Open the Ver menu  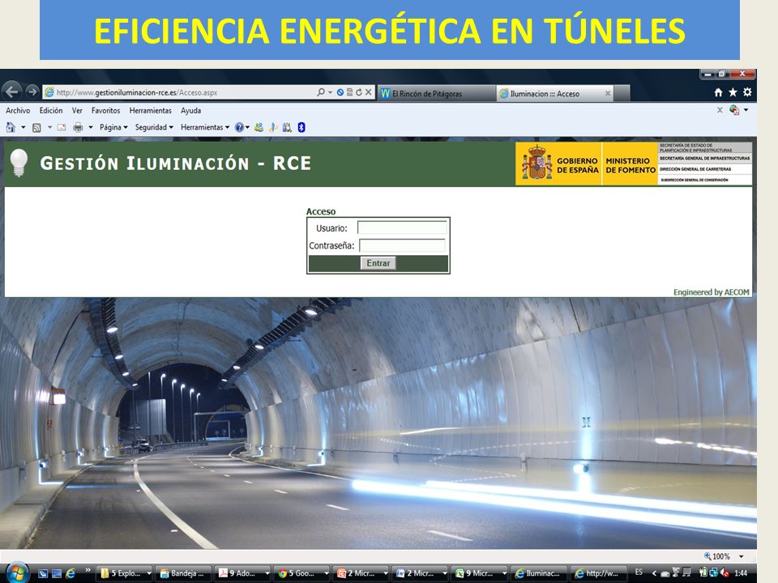(77, 111)
